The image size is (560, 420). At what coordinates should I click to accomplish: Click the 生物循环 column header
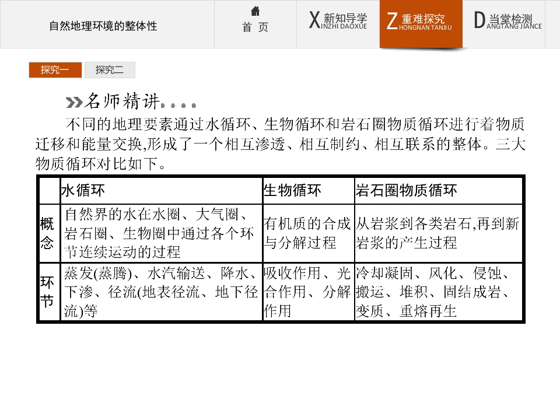pyautogui.click(x=309, y=190)
